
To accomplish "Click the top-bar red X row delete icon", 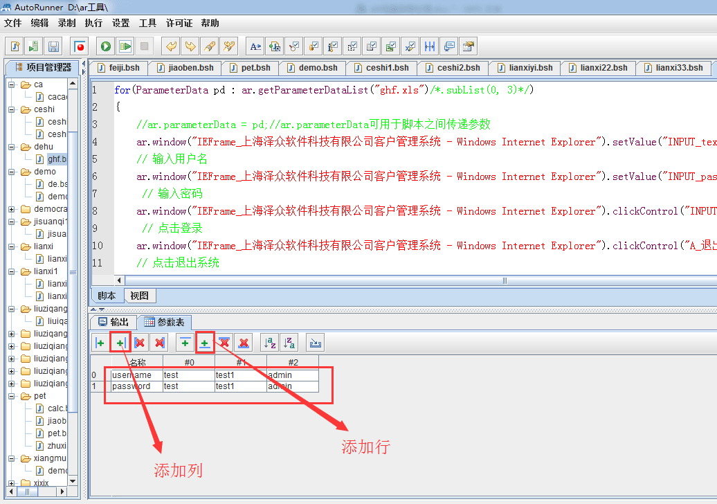I will tap(224, 343).
